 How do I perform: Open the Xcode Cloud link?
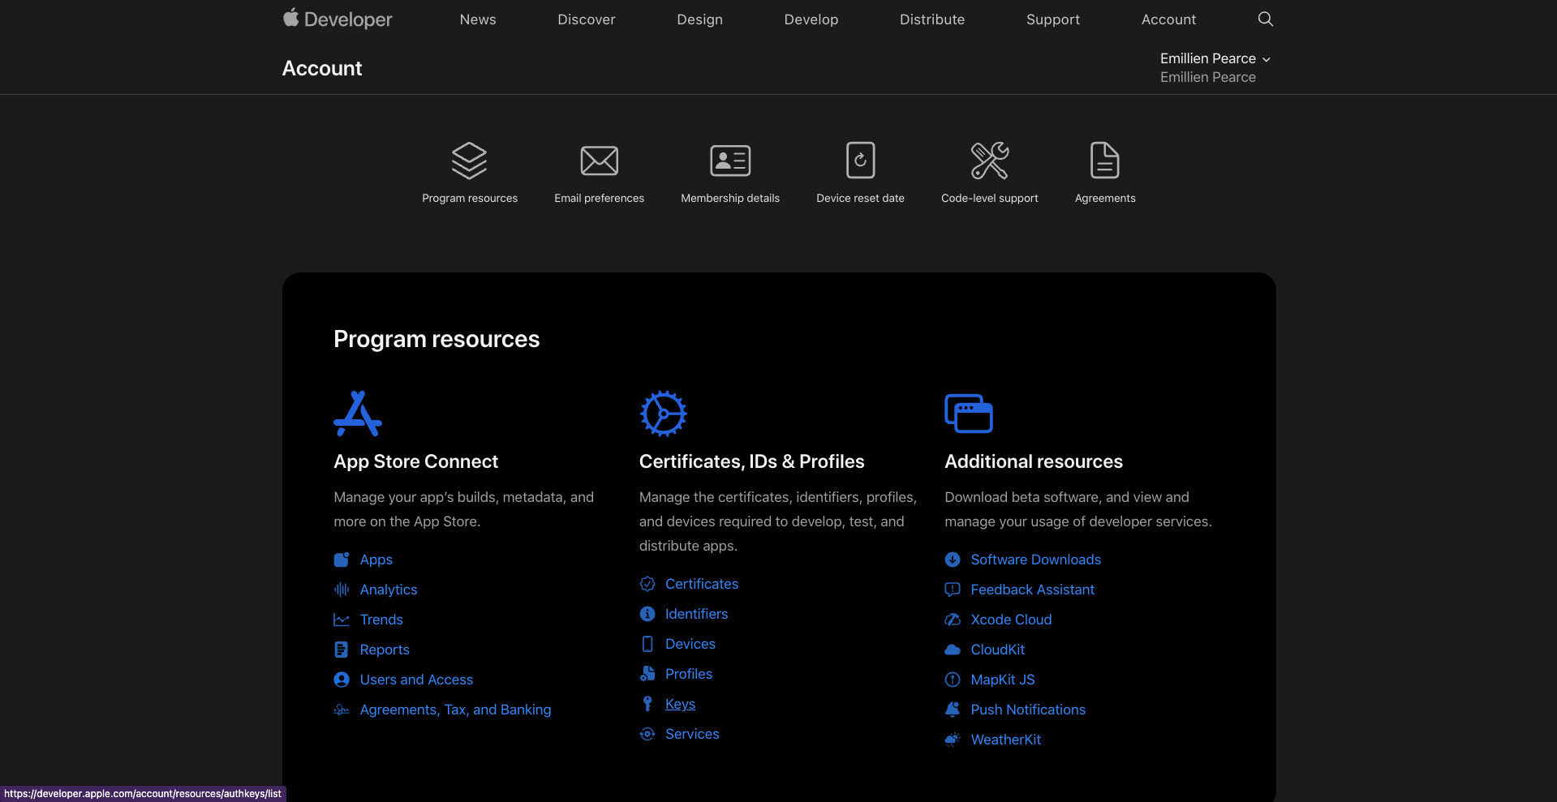(1011, 620)
